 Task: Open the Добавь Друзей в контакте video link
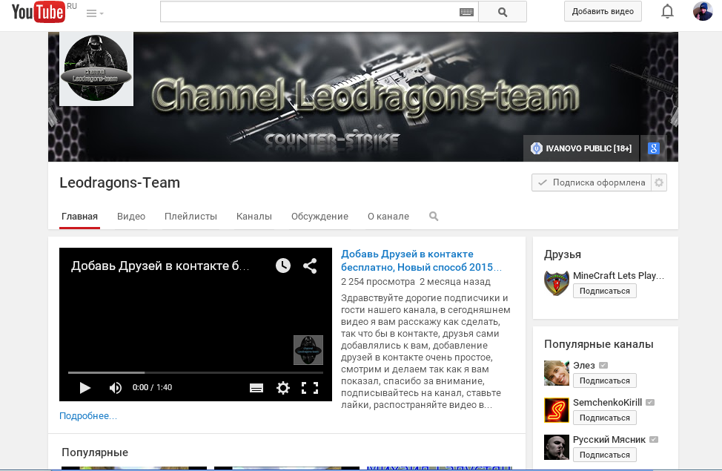point(421,260)
